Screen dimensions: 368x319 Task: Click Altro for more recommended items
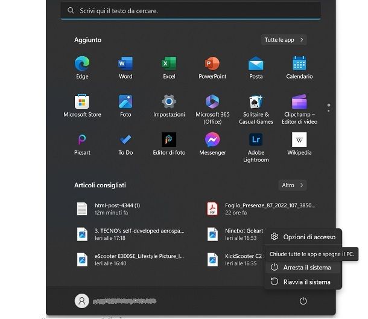pyautogui.click(x=293, y=185)
